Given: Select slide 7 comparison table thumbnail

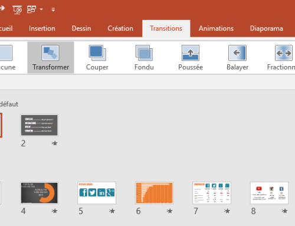Looking at the screenshot, I should (x=212, y=193).
